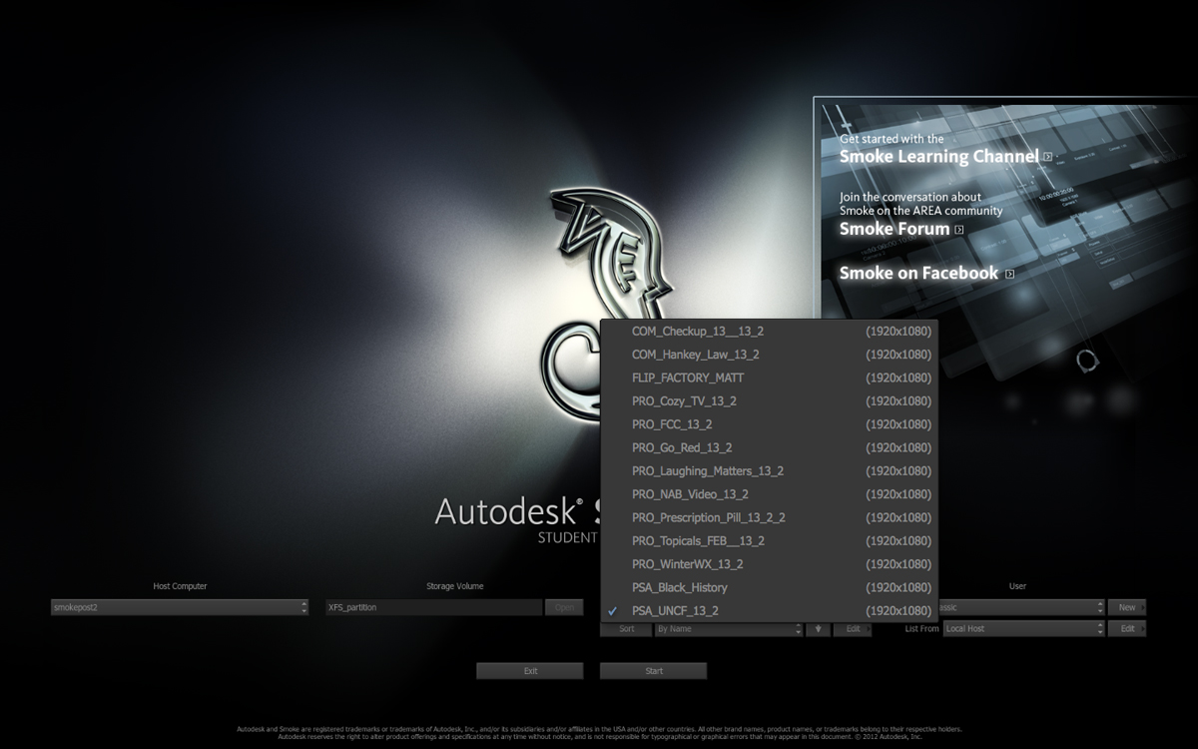Open the By Name sort dropdown

click(729, 629)
